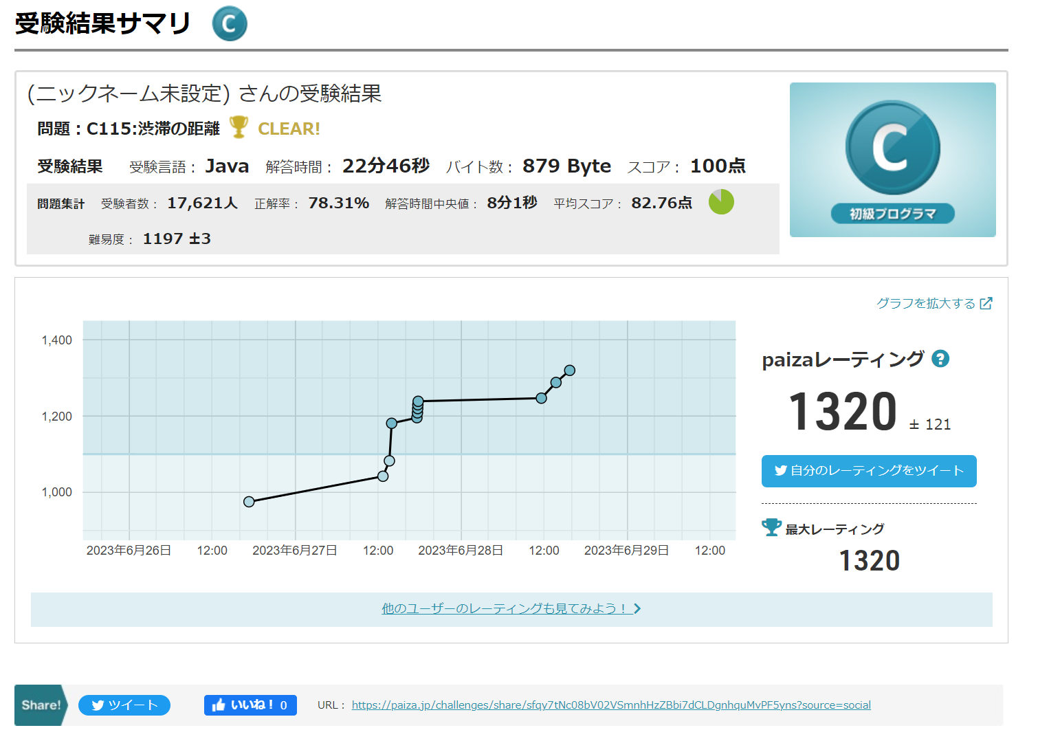Select the data point starting the June 28 rise
Image resolution: width=1038 pixels, height=741 pixels.
pos(541,398)
